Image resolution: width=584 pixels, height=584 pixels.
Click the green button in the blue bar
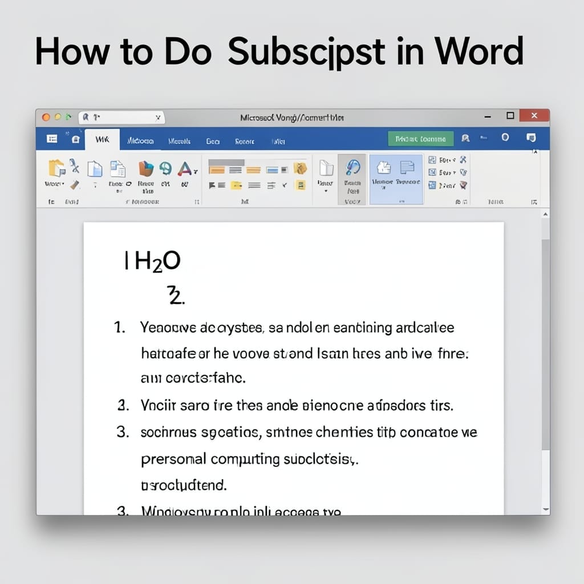click(420, 139)
